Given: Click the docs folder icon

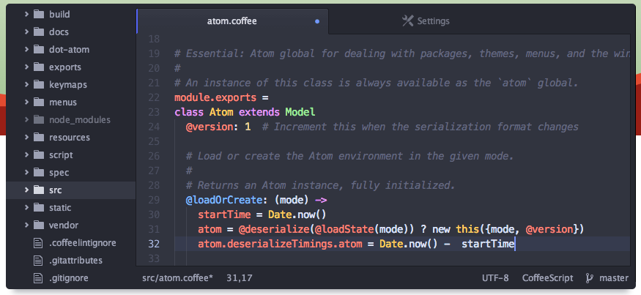Looking at the screenshot, I should click(x=38, y=32).
